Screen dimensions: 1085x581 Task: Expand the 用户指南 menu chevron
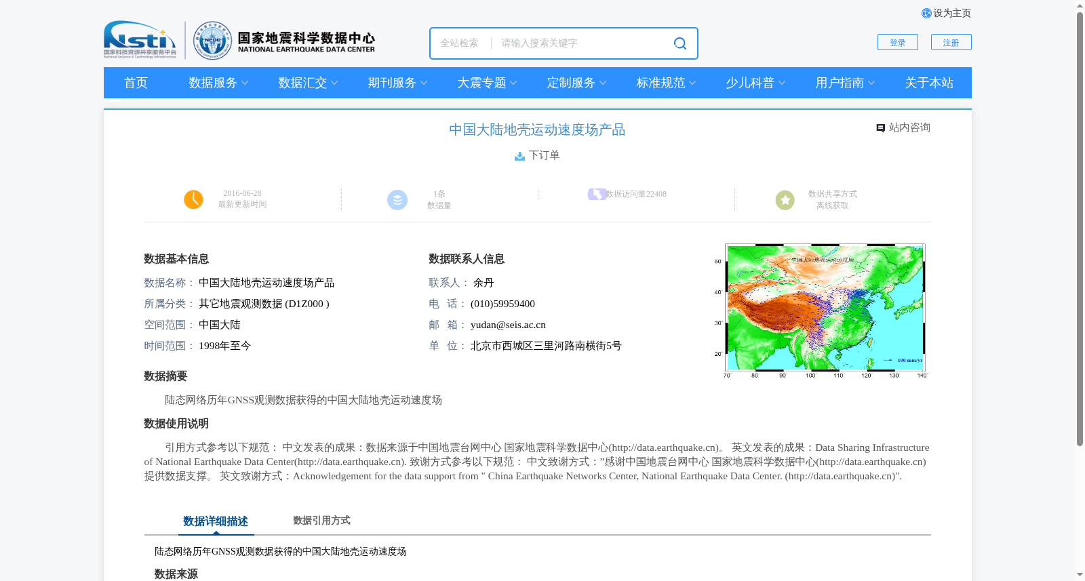pos(871,83)
